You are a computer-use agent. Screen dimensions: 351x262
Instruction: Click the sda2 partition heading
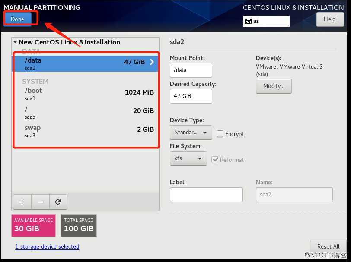point(177,42)
